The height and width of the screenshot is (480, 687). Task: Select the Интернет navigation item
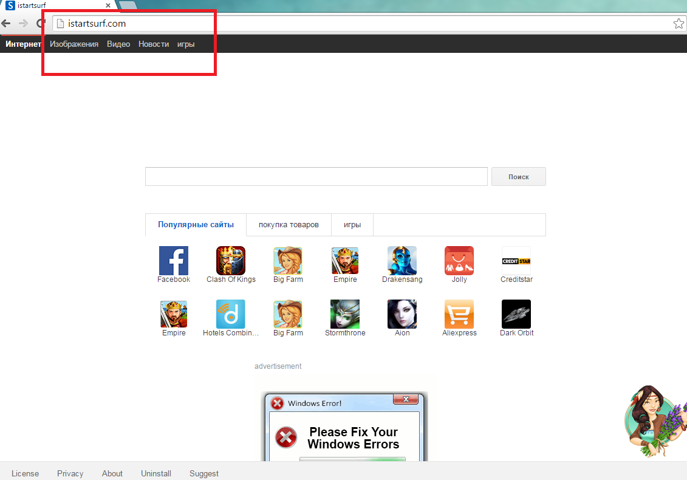(x=23, y=44)
